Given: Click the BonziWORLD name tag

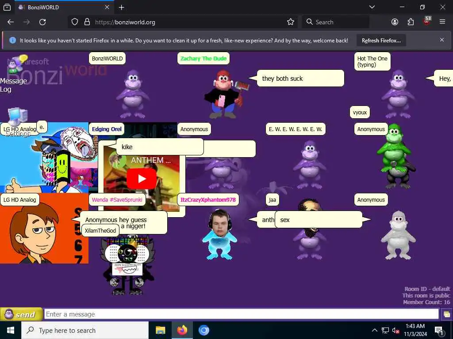Looking at the screenshot, I should [107, 59].
